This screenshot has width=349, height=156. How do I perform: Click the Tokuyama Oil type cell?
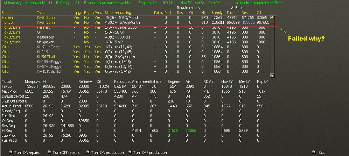point(39,32)
